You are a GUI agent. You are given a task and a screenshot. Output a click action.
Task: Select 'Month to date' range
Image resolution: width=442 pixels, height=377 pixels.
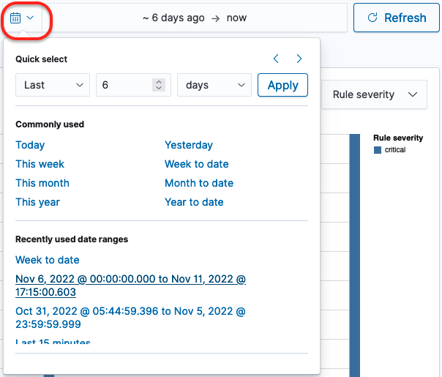click(x=199, y=183)
